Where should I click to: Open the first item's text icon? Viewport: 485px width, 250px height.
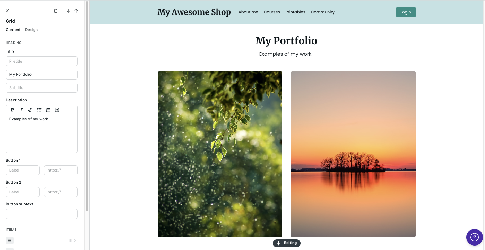coord(10,240)
